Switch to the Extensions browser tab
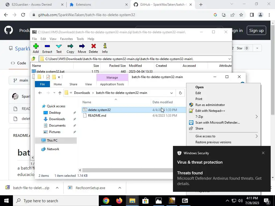 coord(98,5)
